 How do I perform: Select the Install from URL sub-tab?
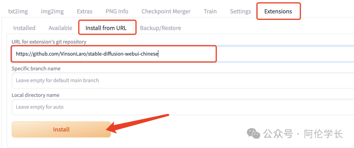pyautogui.click(x=106, y=28)
